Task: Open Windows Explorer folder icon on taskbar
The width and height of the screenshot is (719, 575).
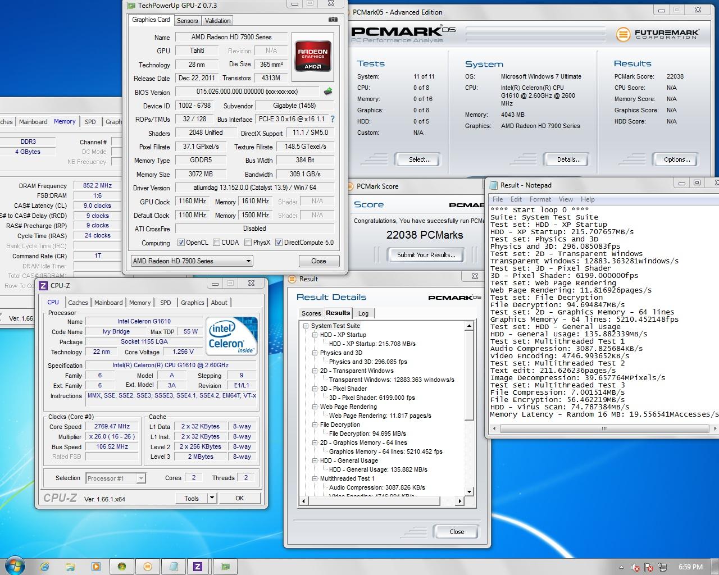Action: [x=70, y=567]
